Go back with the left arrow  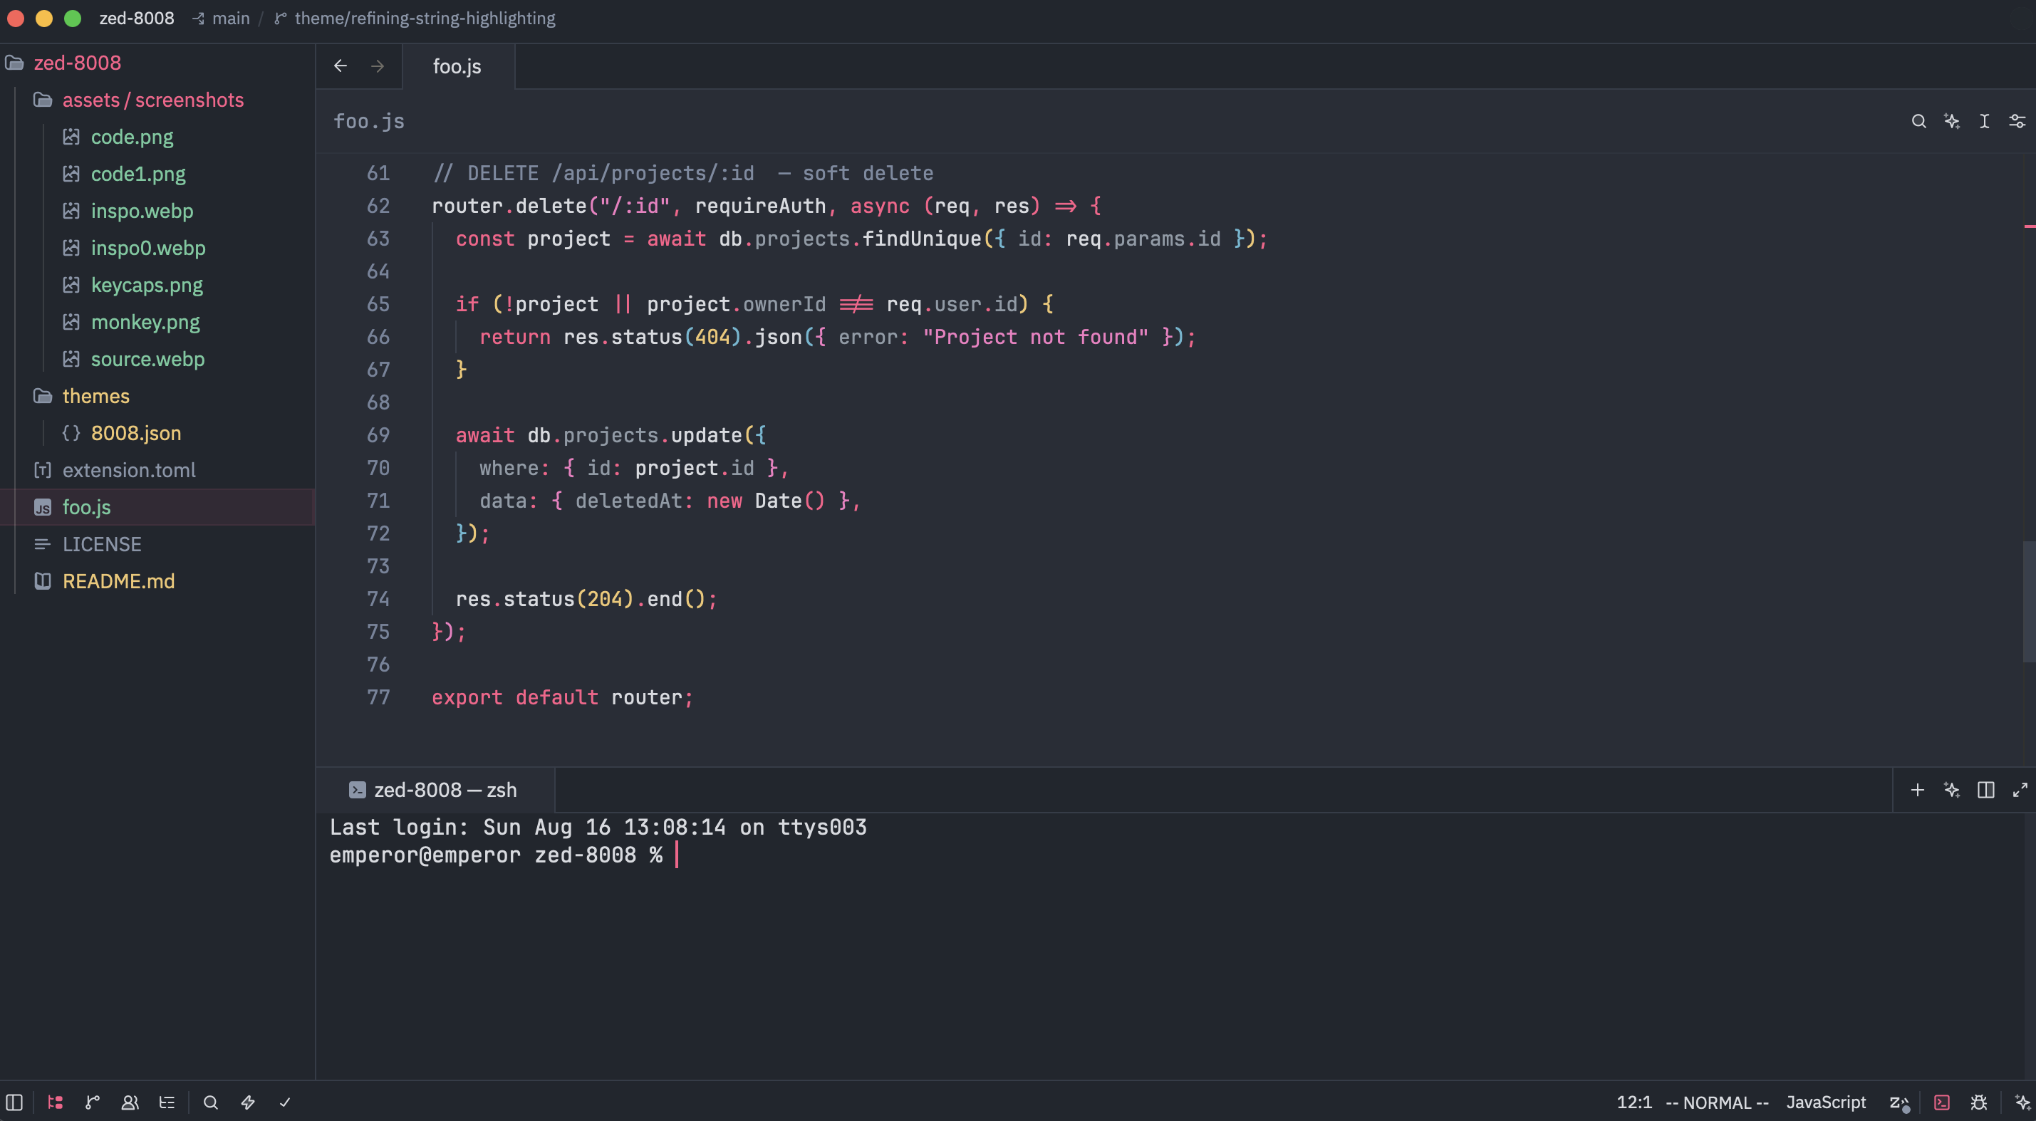pos(340,66)
